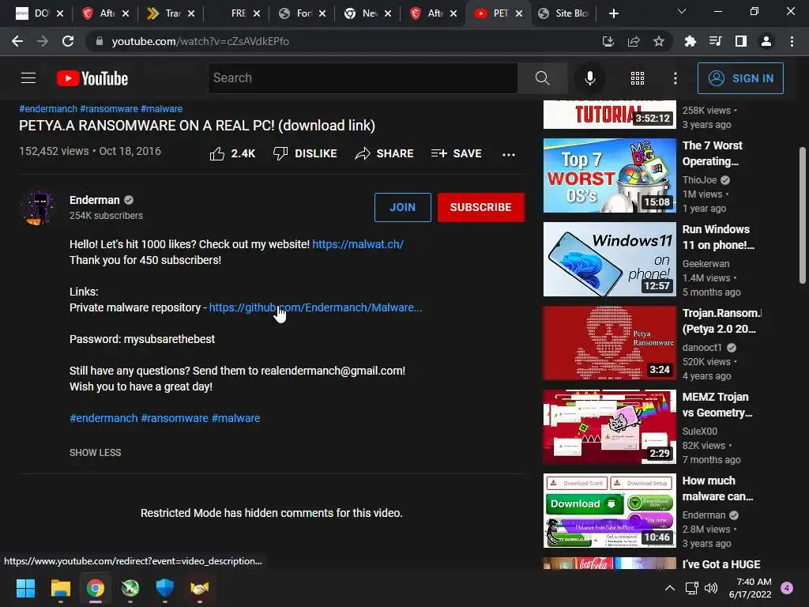Open How much malware can video title
Screen dimensions: 809x607
[x=717, y=488]
